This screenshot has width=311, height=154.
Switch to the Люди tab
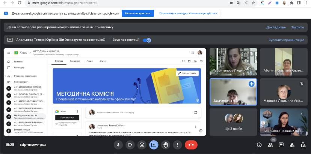click(x=90, y=61)
